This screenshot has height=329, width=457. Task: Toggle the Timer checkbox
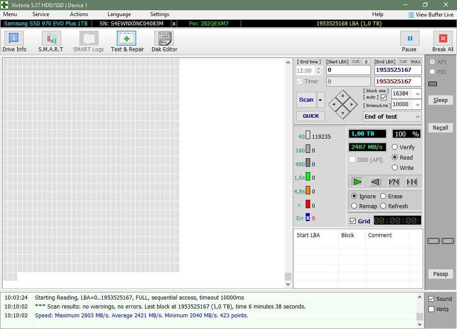point(299,82)
